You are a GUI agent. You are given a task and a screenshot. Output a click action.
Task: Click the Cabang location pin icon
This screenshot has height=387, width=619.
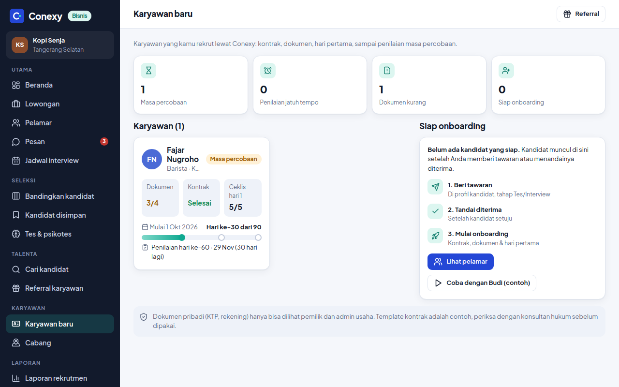(16, 343)
